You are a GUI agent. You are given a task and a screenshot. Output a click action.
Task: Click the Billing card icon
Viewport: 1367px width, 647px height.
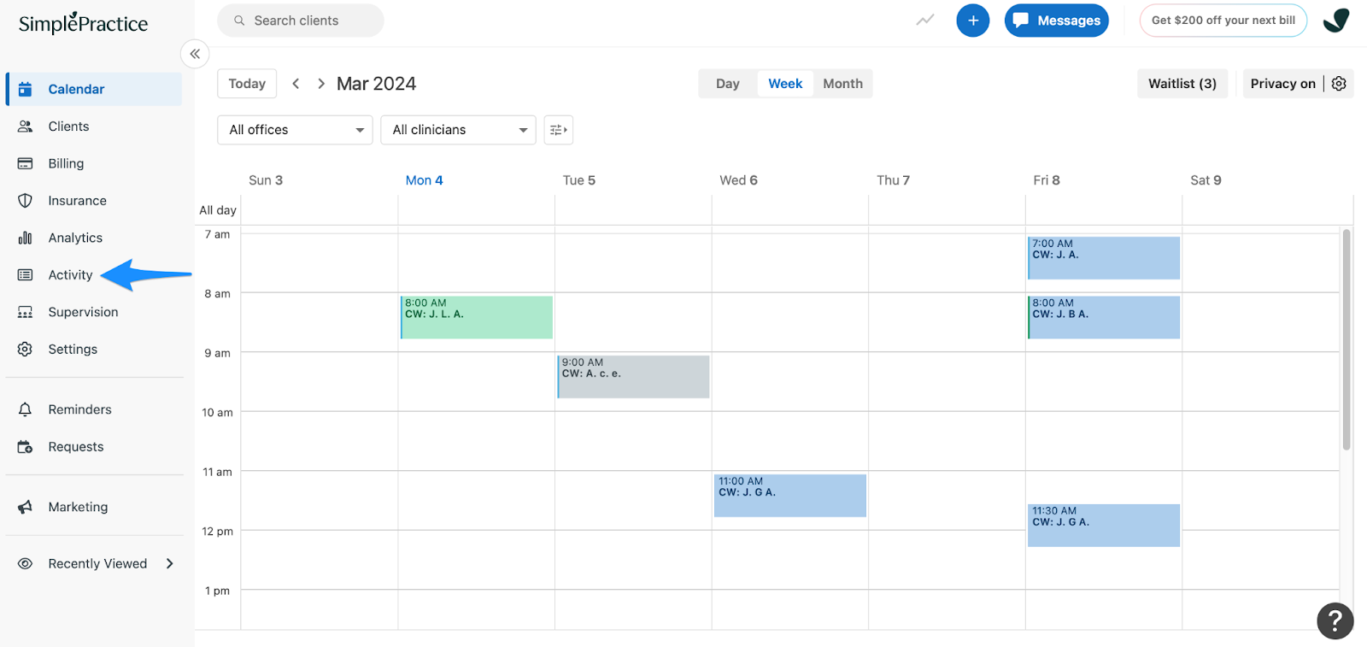tap(25, 163)
